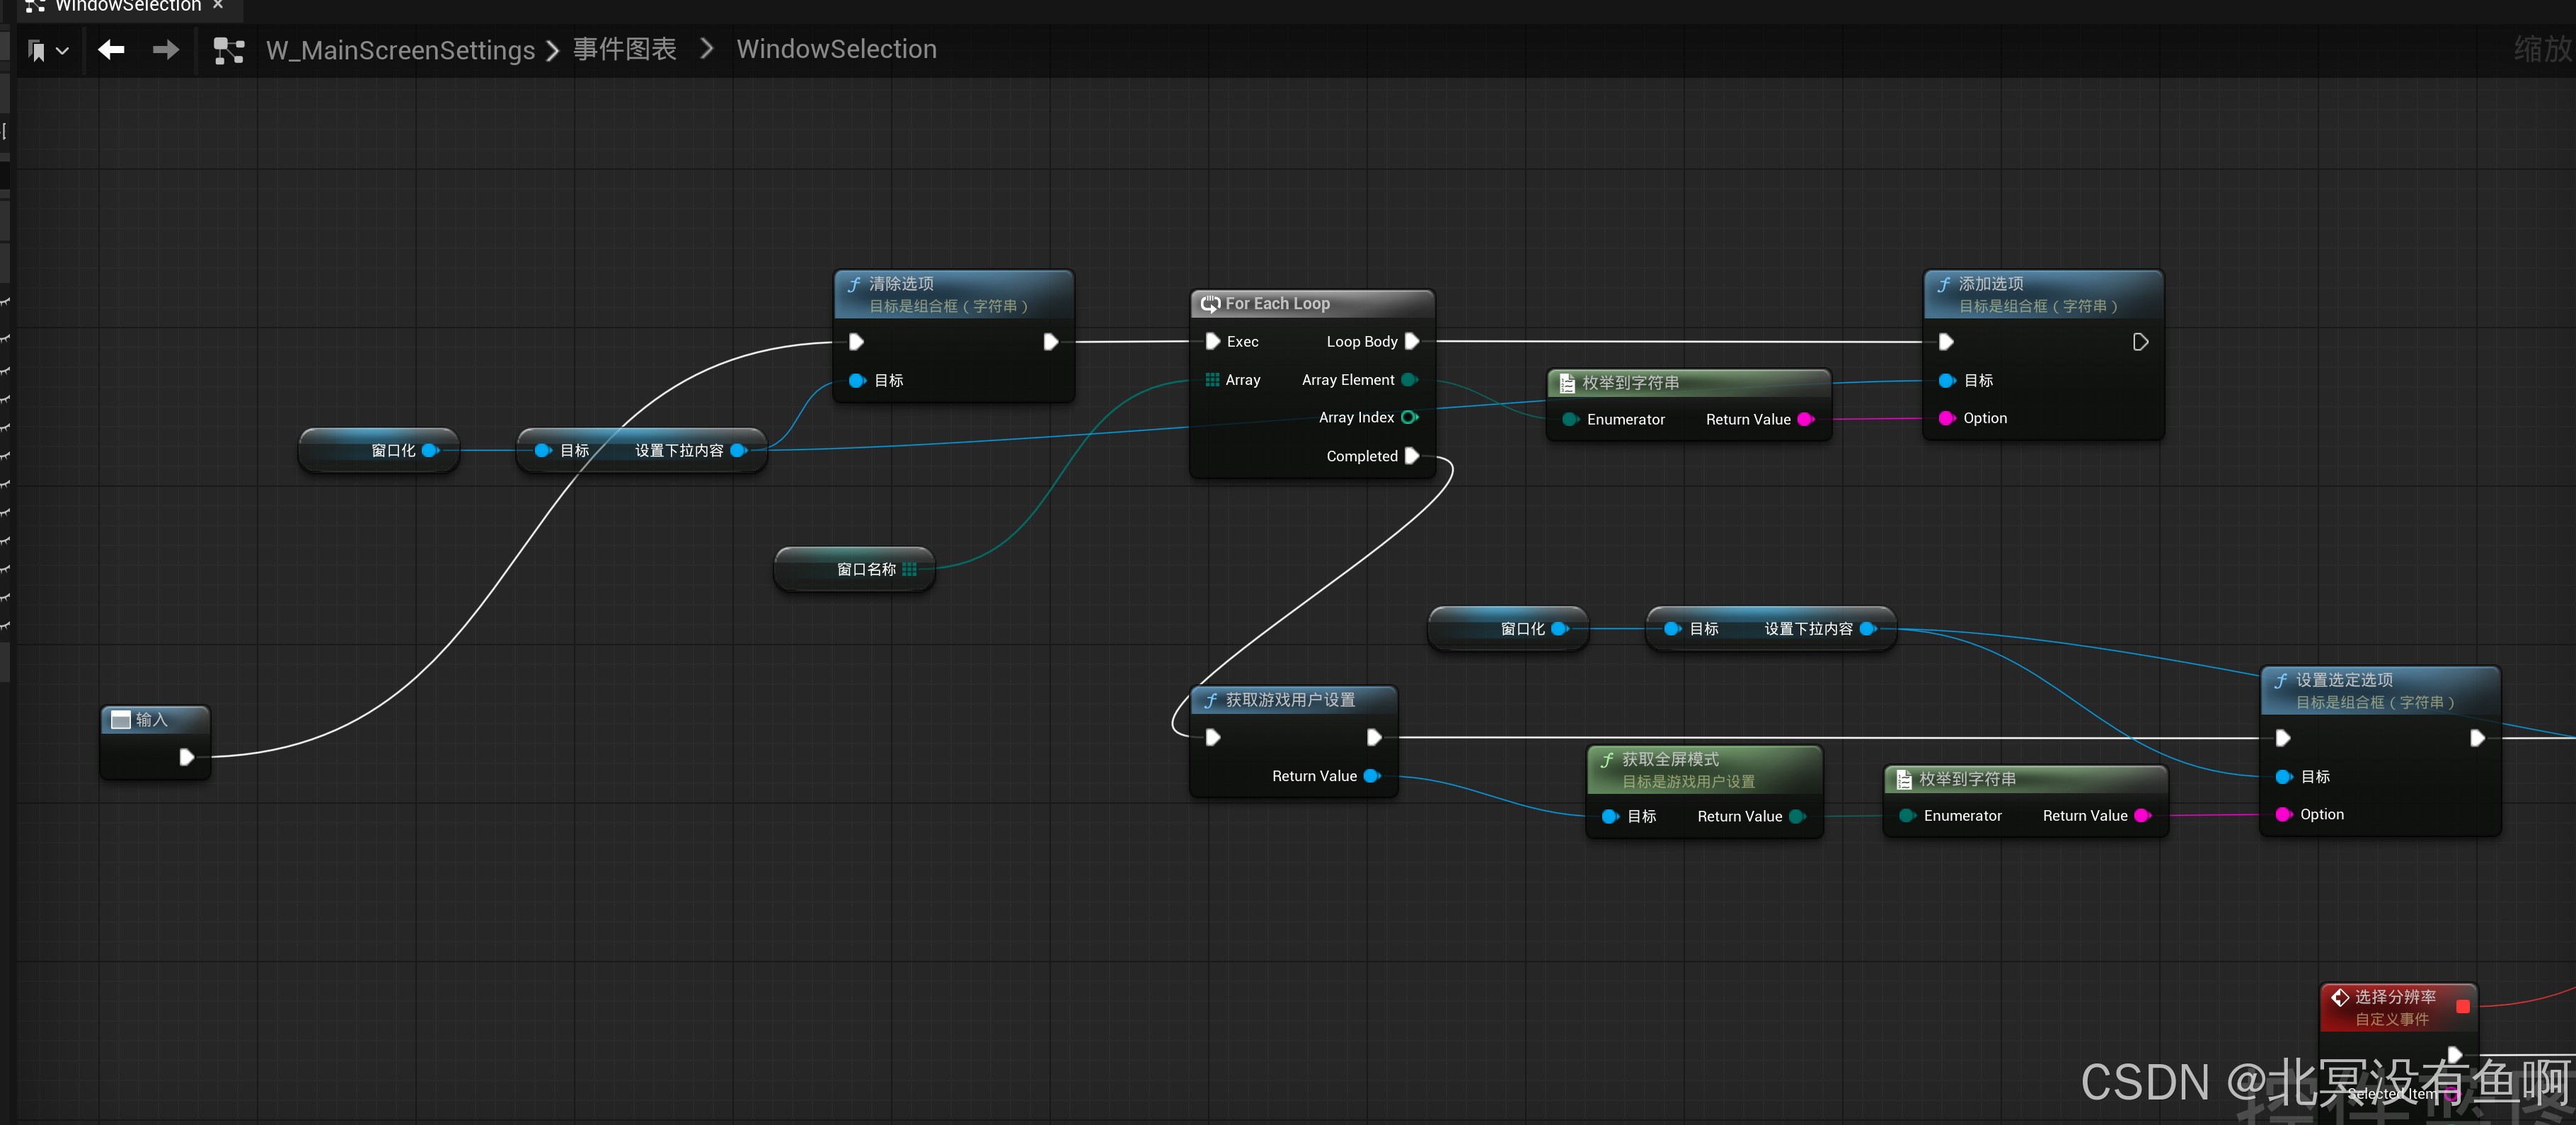Click the magenta Option pin on 添加选项 node

click(1946, 418)
